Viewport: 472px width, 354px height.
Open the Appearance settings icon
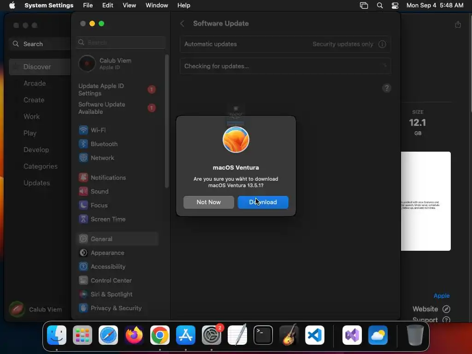[x=83, y=253]
